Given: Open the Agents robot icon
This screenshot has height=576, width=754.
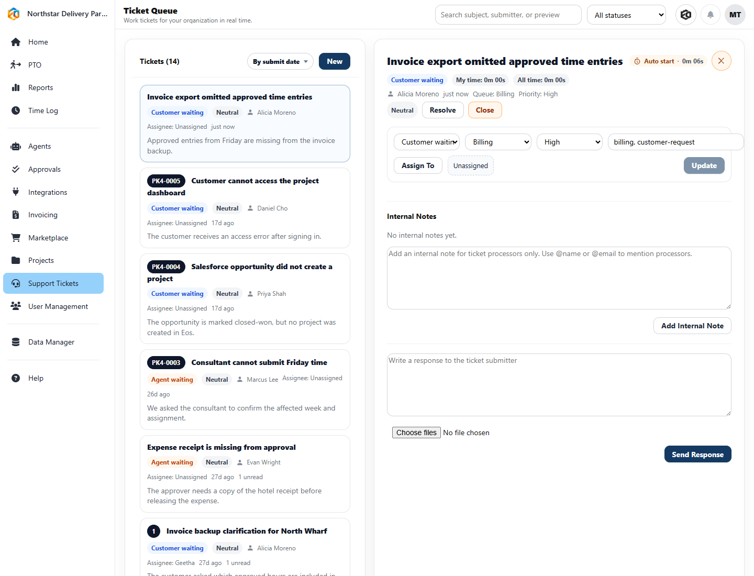Looking at the screenshot, I should pyautogui.click(x=16, y=146).
